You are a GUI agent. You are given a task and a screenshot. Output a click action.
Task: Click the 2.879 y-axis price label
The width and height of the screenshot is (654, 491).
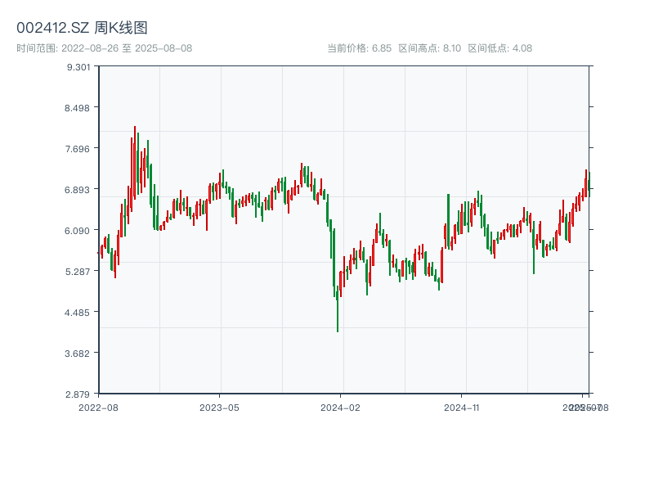(x=78, y=394)
